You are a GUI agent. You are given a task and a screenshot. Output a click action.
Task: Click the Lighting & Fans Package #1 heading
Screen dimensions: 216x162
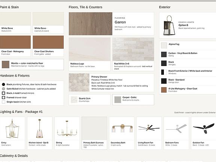[21, 112]
